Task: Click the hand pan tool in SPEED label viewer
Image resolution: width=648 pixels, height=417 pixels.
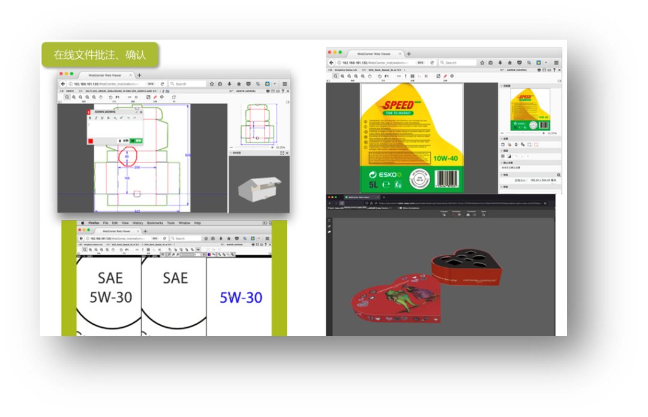Action: pos(370,76)
